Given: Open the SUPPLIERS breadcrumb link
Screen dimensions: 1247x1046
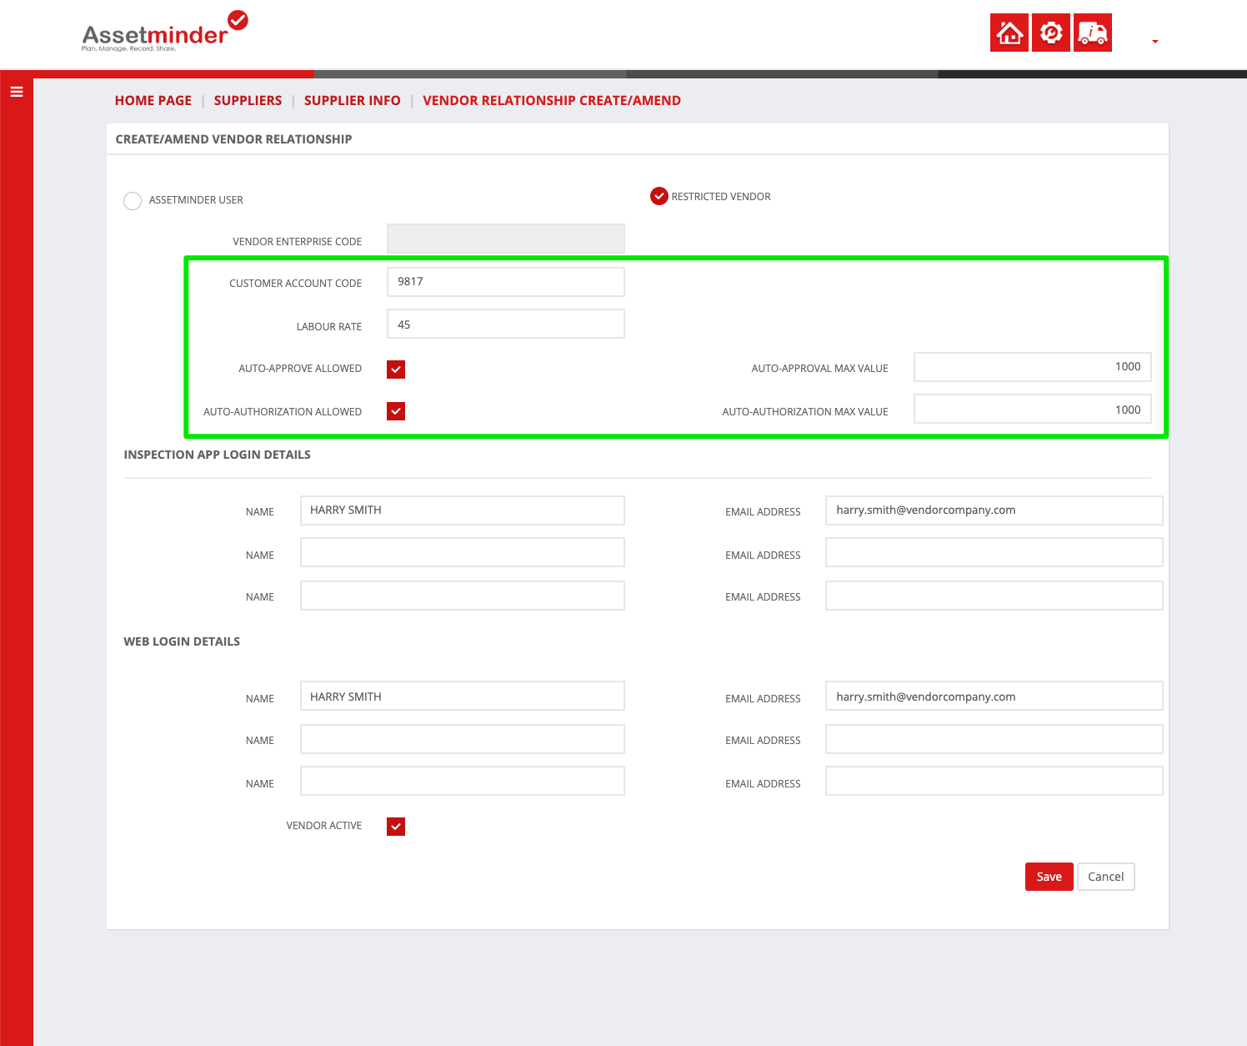Looking at the screenshot, I should pyautogui.click(x=248, y=101).
